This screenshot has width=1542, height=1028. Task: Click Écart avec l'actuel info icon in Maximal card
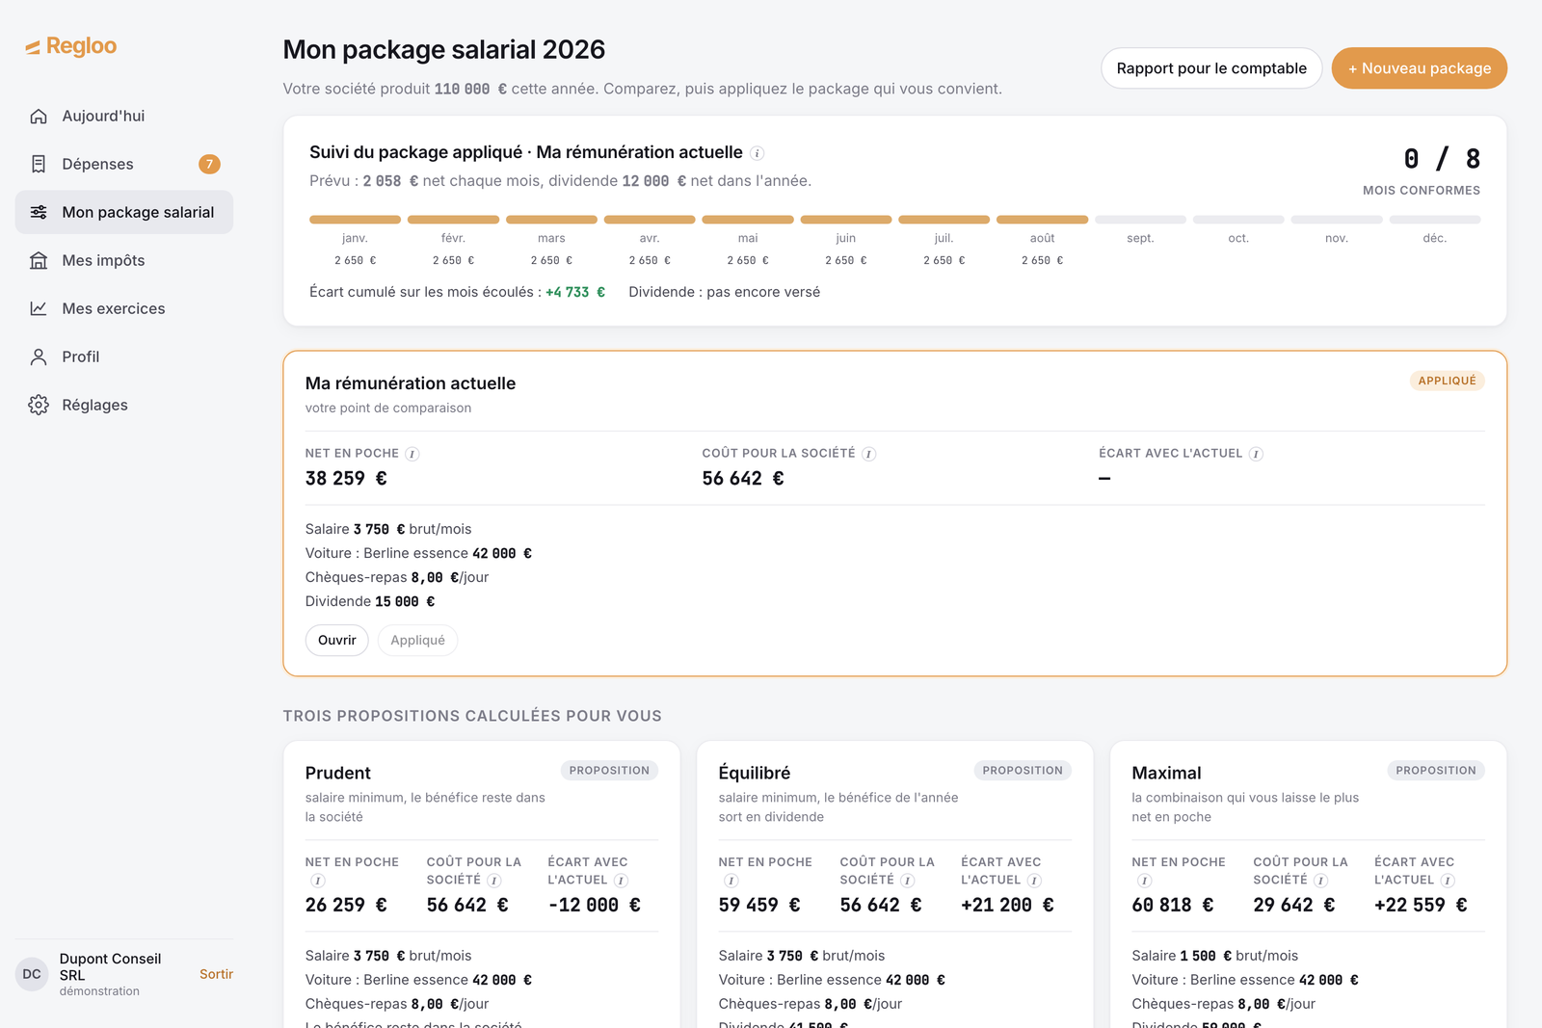(x=1448, y=881)
